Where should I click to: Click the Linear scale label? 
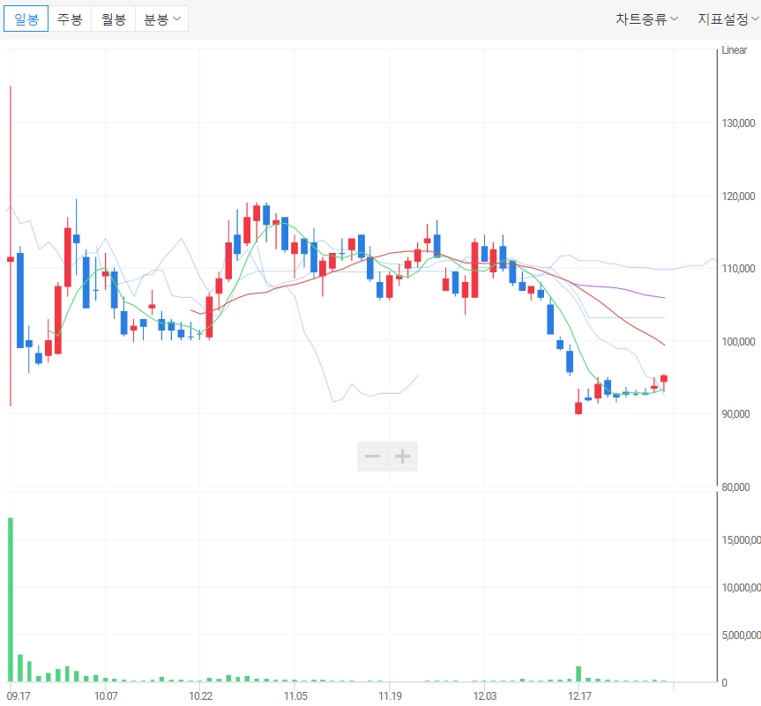(x=734, y=50)
